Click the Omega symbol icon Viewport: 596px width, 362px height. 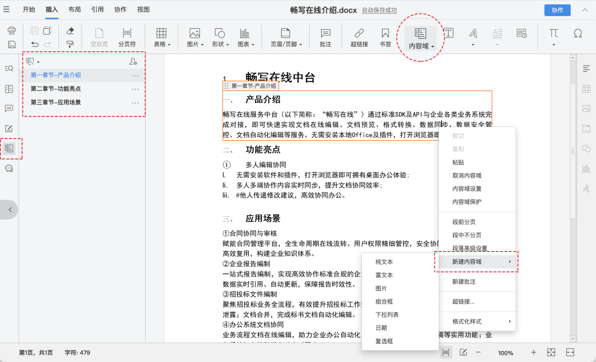(x=578, y=34)
